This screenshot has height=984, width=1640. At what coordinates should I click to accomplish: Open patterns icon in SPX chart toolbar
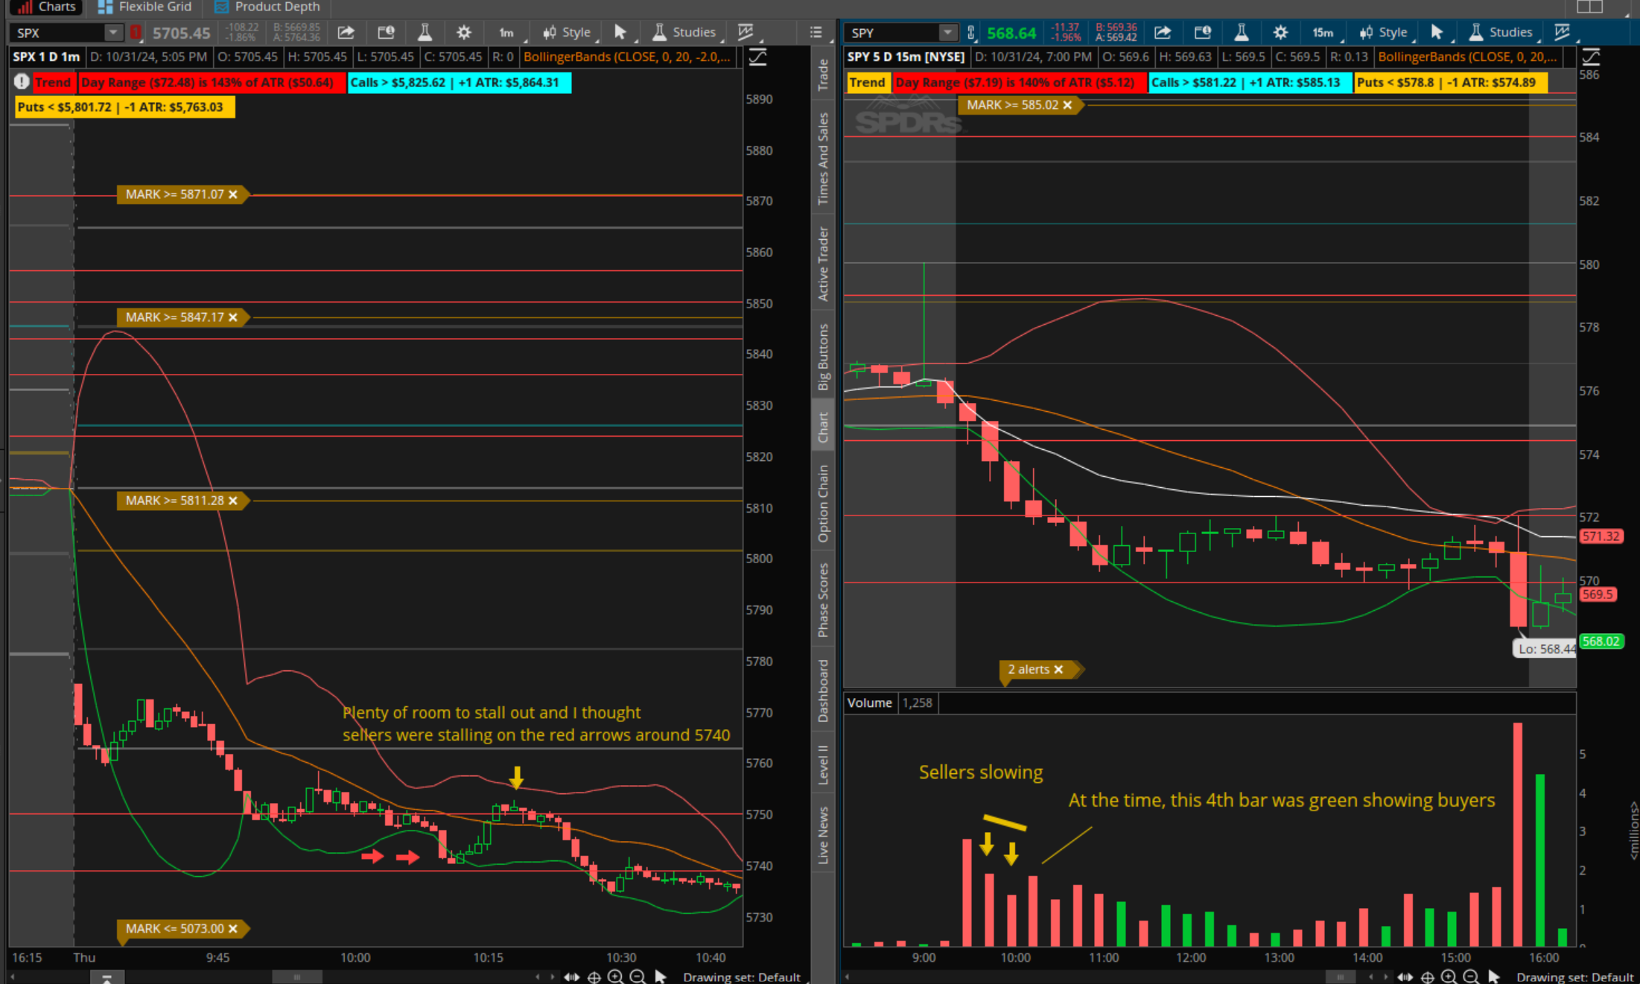coord(746,32)
